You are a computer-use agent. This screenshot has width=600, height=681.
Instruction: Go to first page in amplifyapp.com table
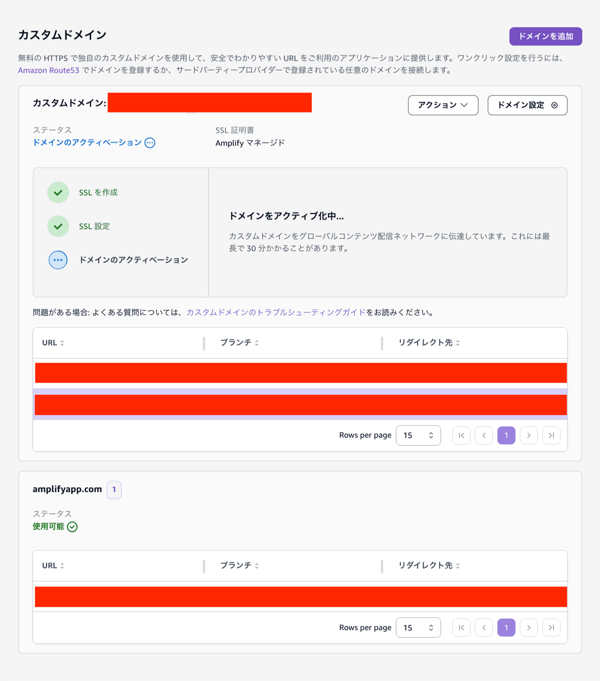(461, 628)
